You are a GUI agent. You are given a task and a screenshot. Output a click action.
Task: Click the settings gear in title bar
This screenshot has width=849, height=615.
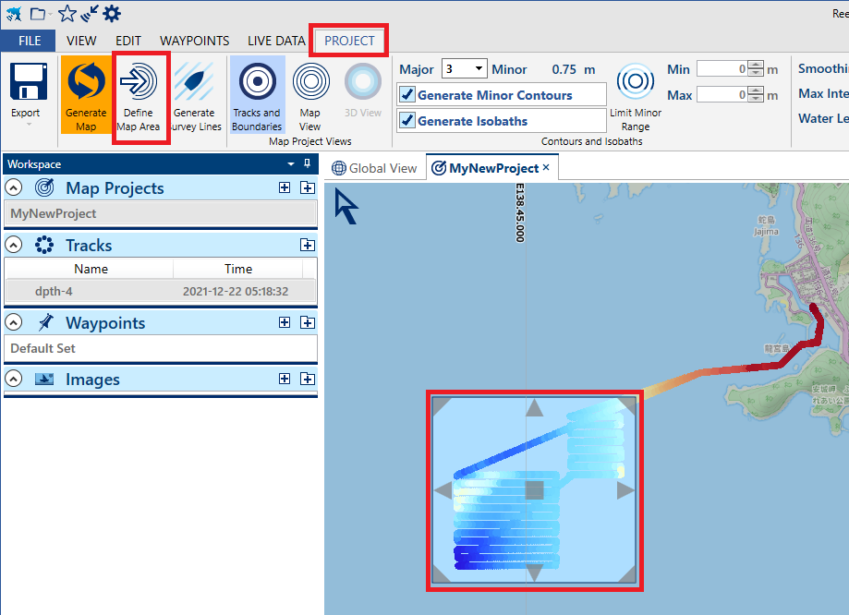coord(112,14)
